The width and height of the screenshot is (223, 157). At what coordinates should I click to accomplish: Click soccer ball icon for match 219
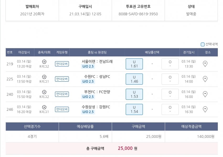tap(44, 62)
